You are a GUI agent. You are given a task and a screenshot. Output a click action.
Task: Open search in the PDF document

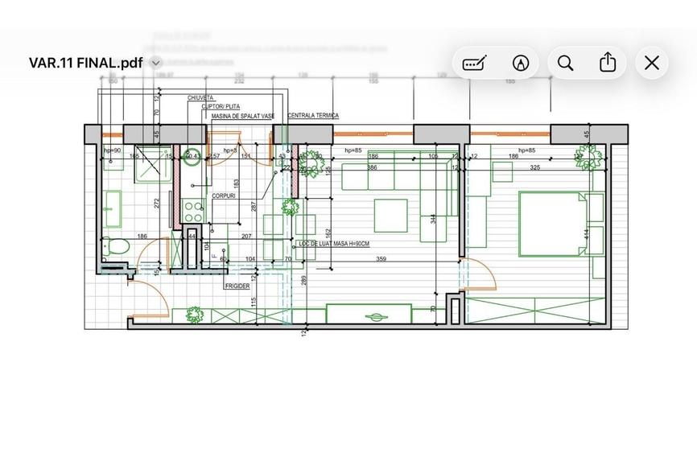pos(565,63)
